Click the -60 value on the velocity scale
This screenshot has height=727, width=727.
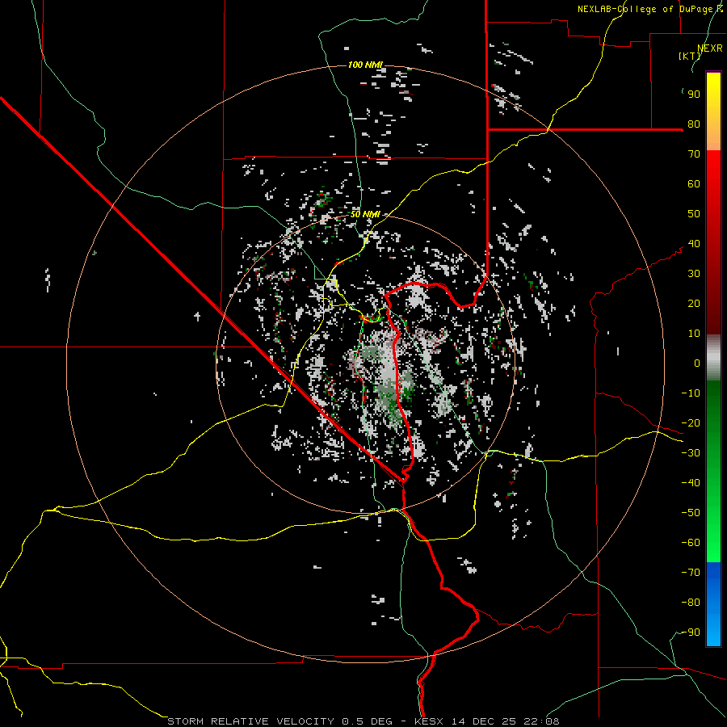tap(691, 543)
